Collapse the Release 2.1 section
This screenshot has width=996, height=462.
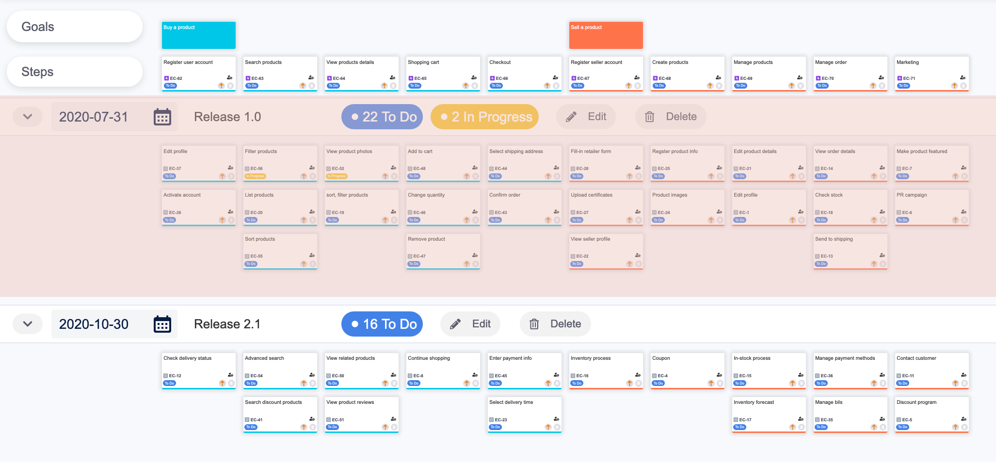(x=27, y=323)
